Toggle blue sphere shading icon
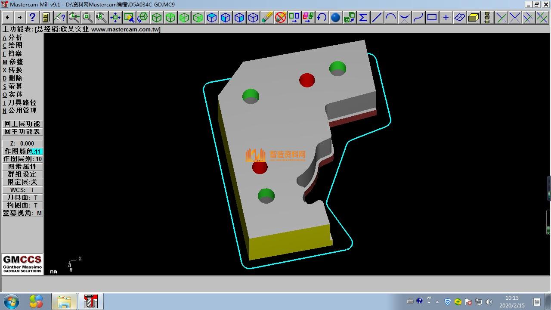Image resolution: width=551 pixels, height=310 pixels. pyautogui.click(x=335, y=18)
